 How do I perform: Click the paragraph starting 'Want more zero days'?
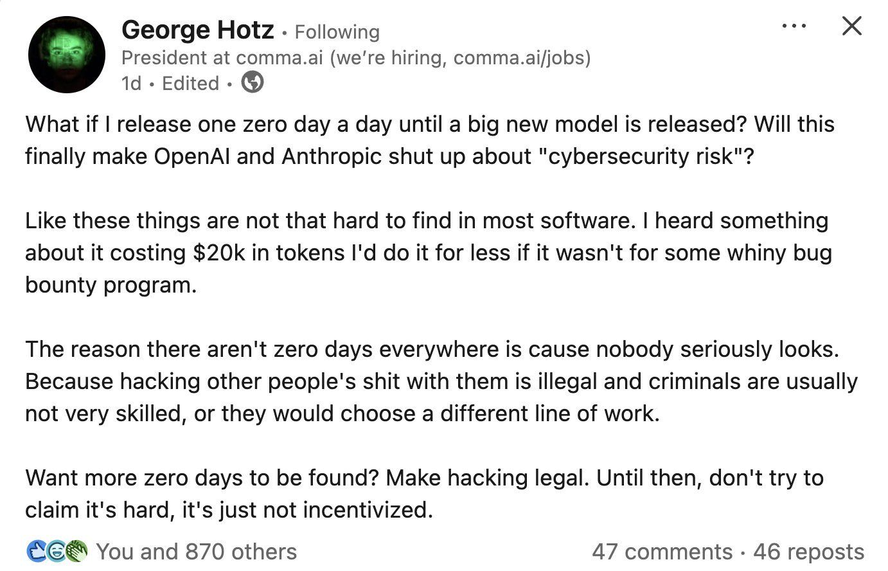point(424,493)
